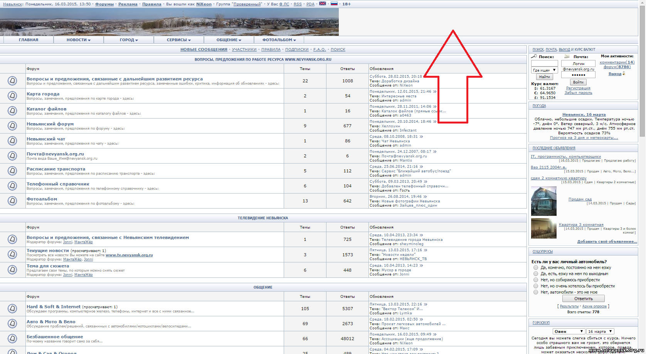The width and height of the screenshot is (646, 354).
Task: Click the forum icon beside Hard & Soft & Internet
Action: [12, 309]
